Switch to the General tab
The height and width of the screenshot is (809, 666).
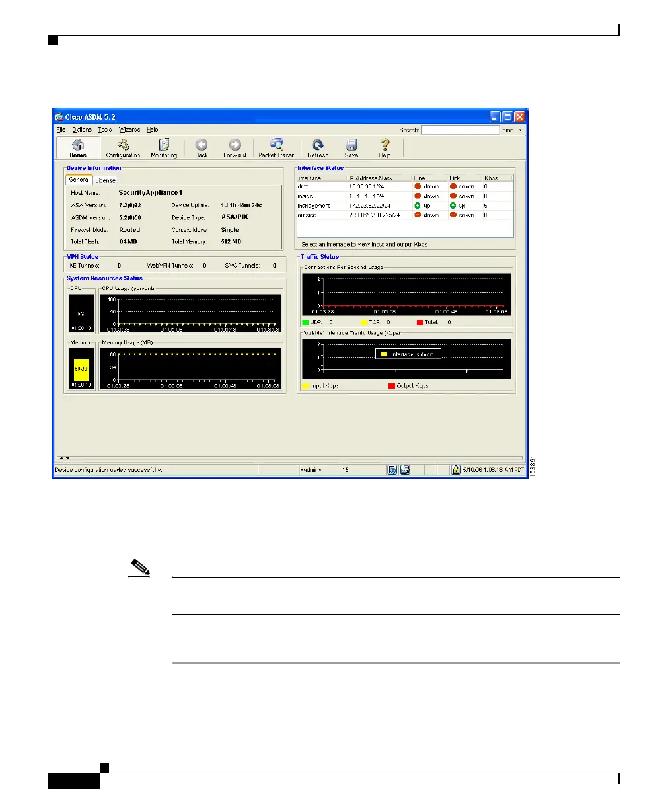coord(79,180)
